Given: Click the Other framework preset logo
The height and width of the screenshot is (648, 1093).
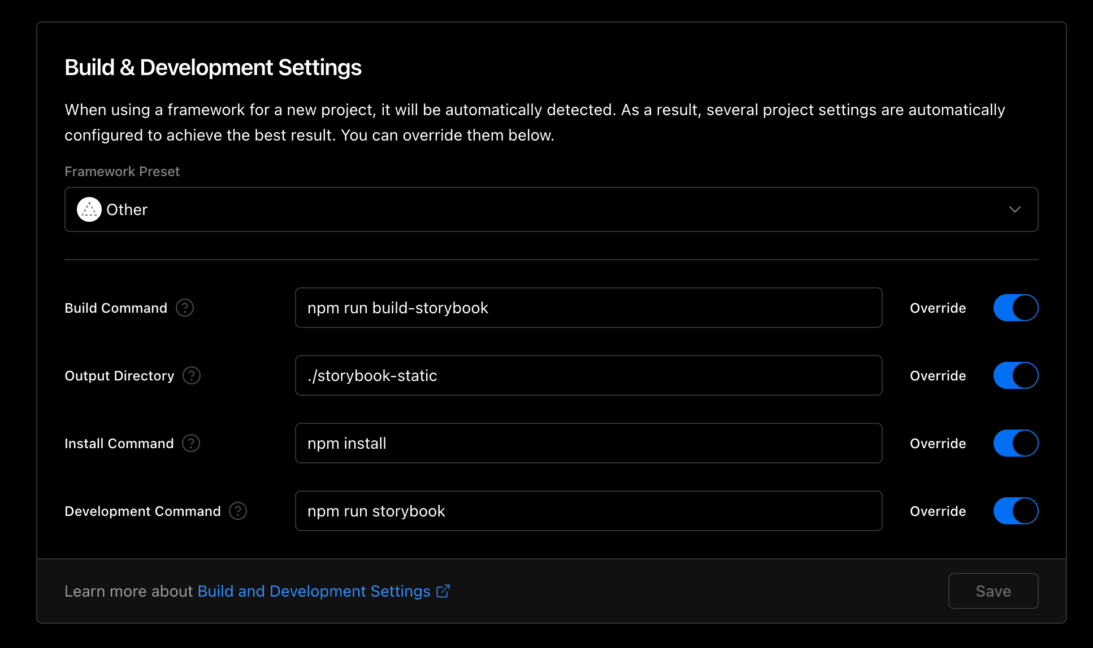Looking at the screenshot, I should 89,209.
